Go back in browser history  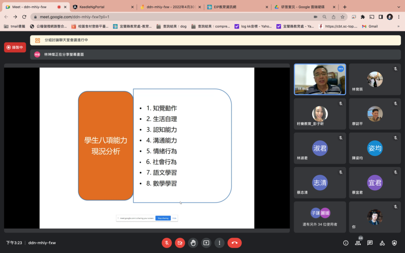click(6, 17)
